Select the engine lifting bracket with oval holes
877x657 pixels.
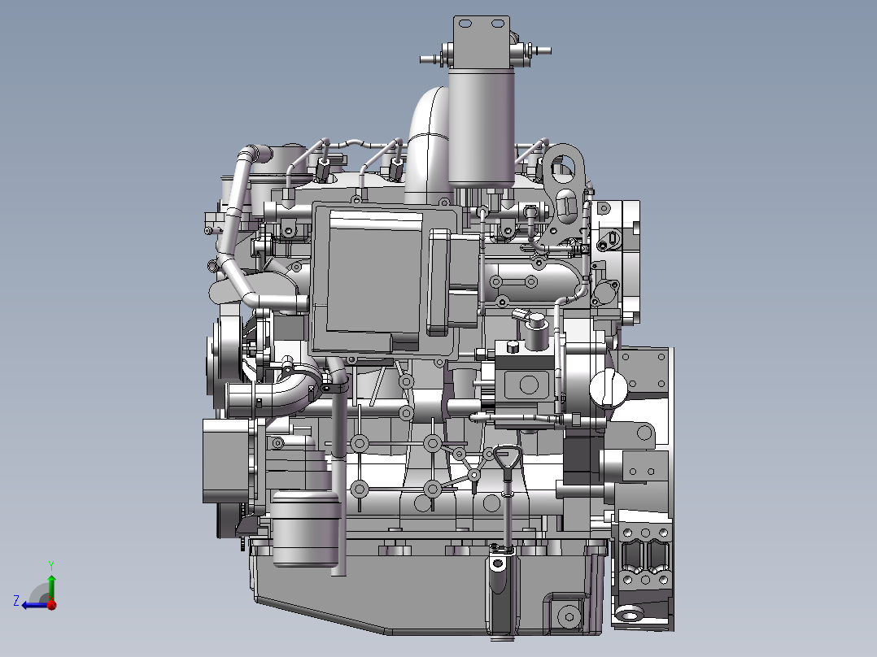(x=564, y=190)
